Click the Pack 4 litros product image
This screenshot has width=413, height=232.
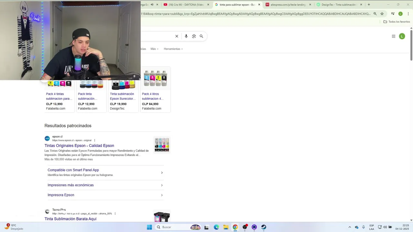[x=155, y=78]
